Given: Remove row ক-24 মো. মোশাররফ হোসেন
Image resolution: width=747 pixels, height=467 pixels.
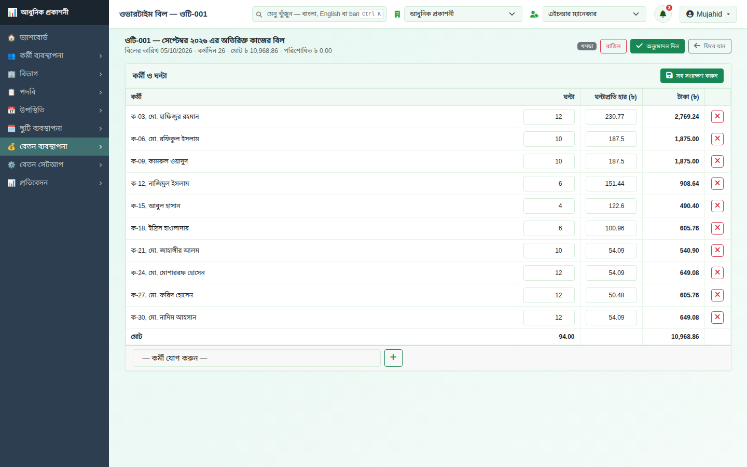Looking at the screenshot, I should coord(717,273).
